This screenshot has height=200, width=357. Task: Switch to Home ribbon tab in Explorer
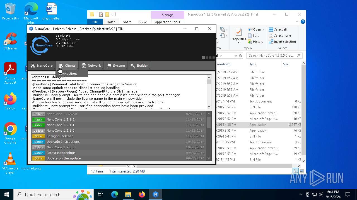[111, 22]
